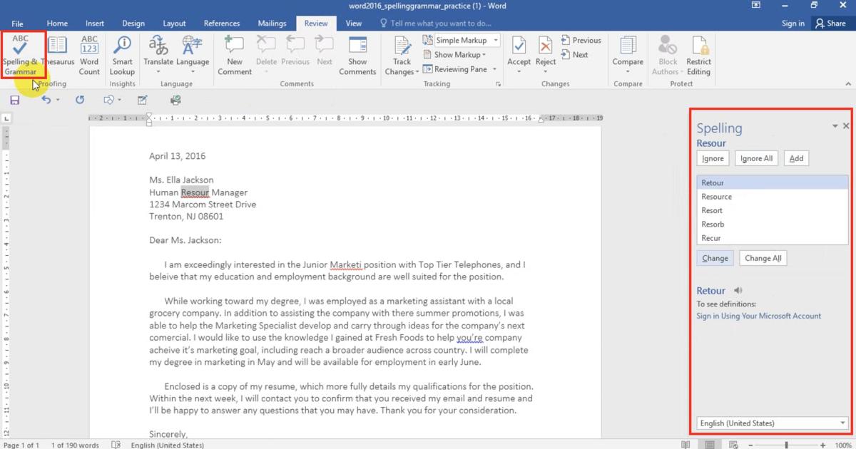The height and width of the screenshot is (449, 856).
Task: Open Restrict Editing pane
Action: click(698, 55)
